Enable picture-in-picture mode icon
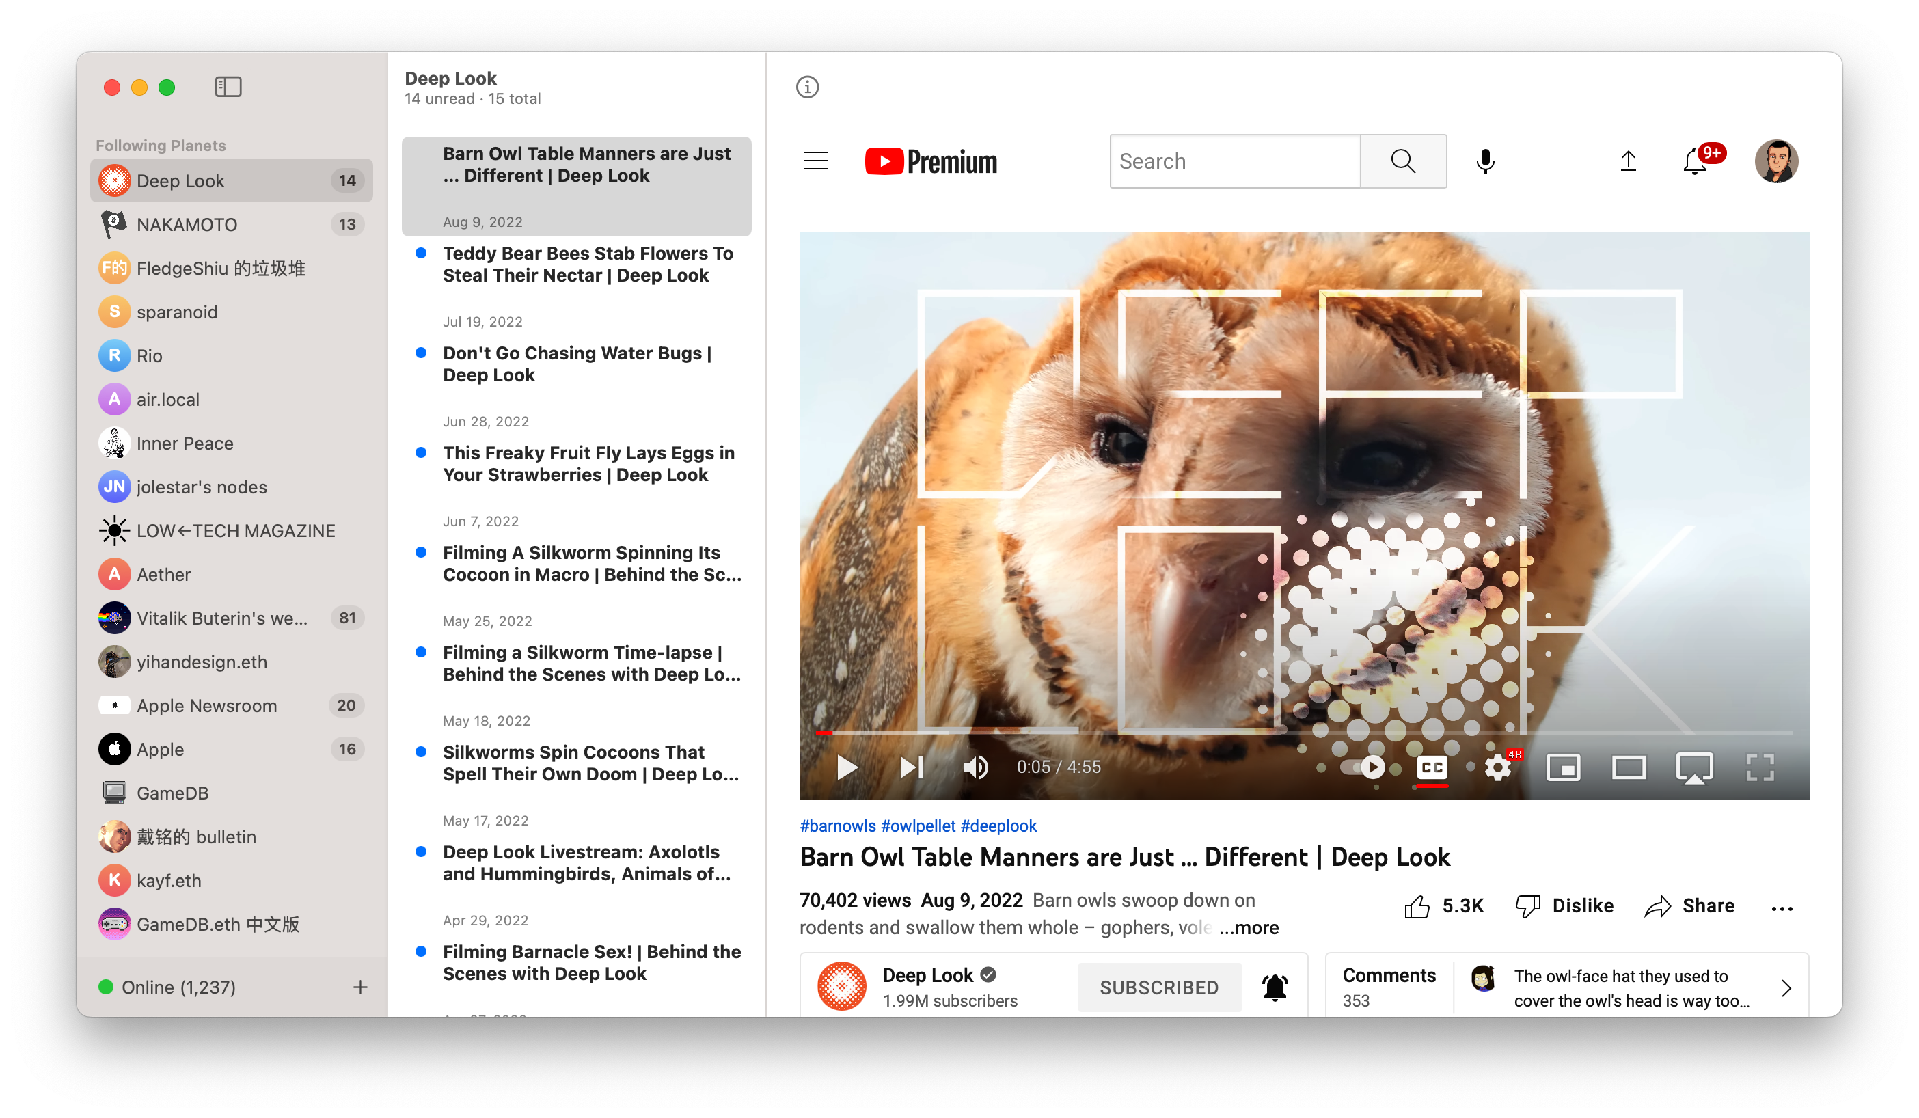The height and width of the screenshot is (1118, 1919). tap(1564, 767)
